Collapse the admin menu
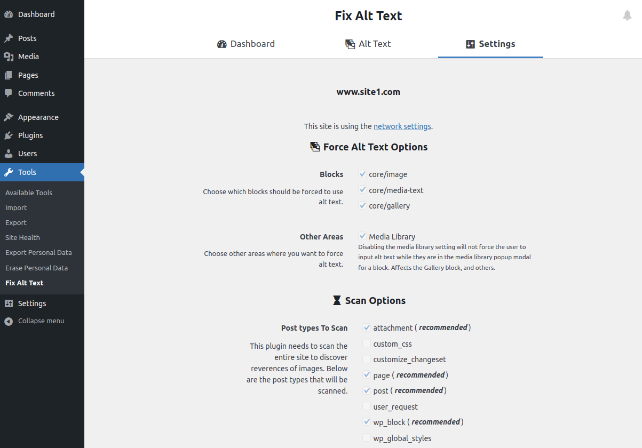 [35, 321]
